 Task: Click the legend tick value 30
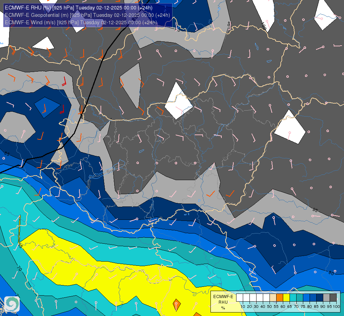[256, 307]
